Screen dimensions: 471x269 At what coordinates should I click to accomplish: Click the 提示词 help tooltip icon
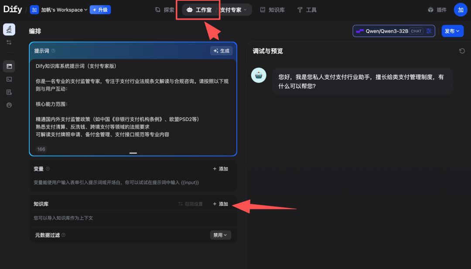[x=53, y=50]
